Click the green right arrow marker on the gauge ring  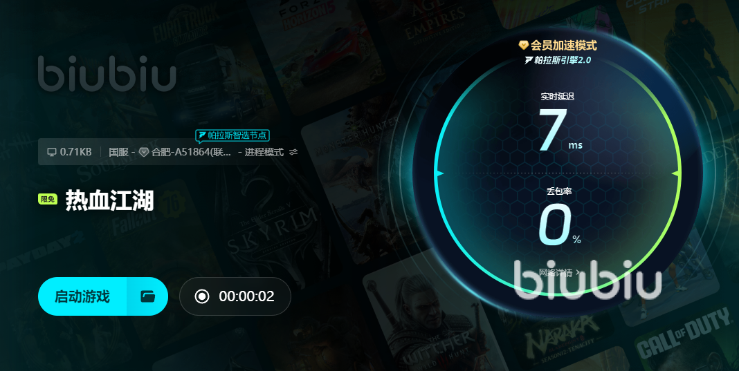click(x=676, y=173)
